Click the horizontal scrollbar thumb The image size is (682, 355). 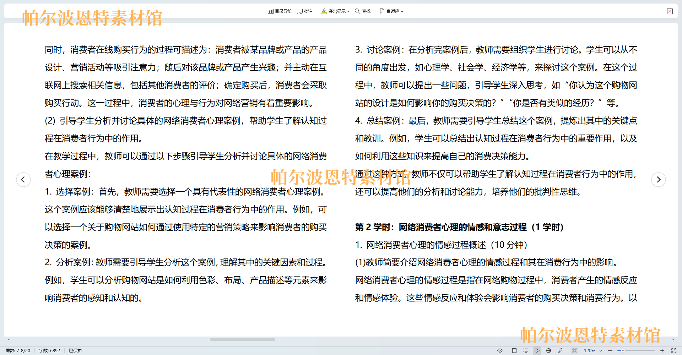tap(243, 339)
